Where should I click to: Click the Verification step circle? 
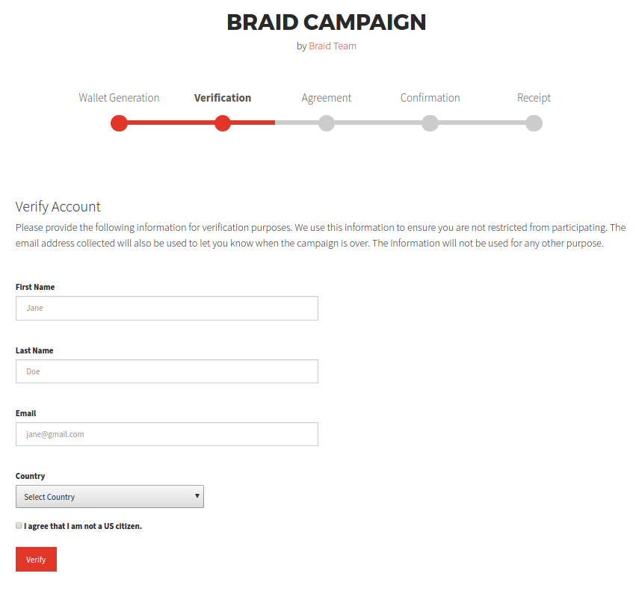[x=223, y=123]
